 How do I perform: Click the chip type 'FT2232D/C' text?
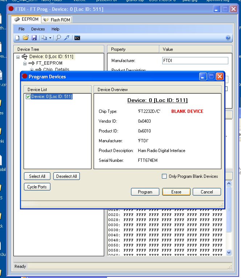point(149,111)
